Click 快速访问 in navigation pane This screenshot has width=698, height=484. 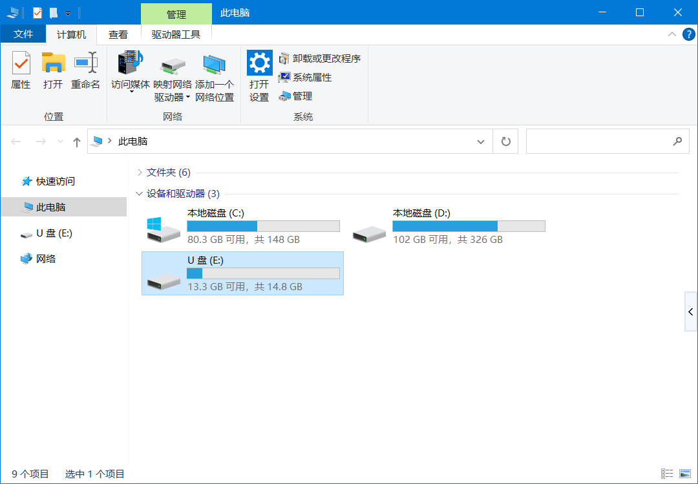point(48,181)
